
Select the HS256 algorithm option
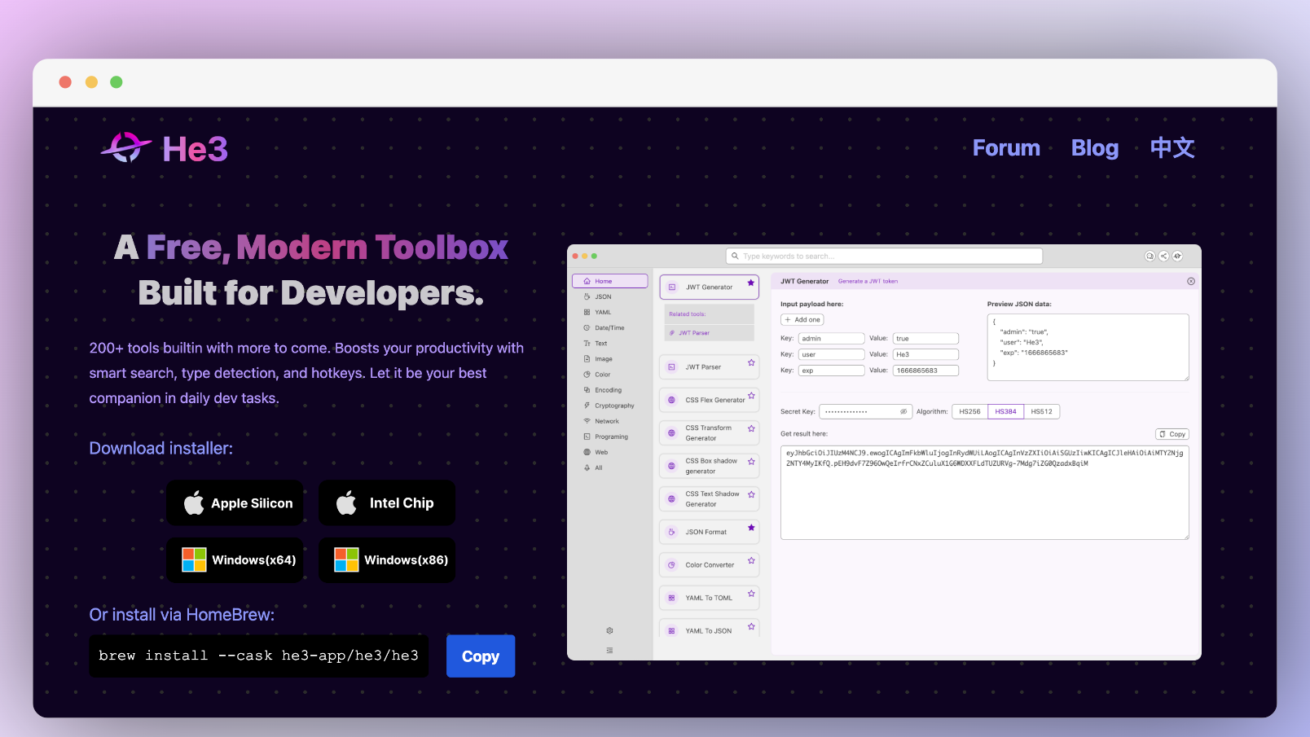click(x=969, y=411)
